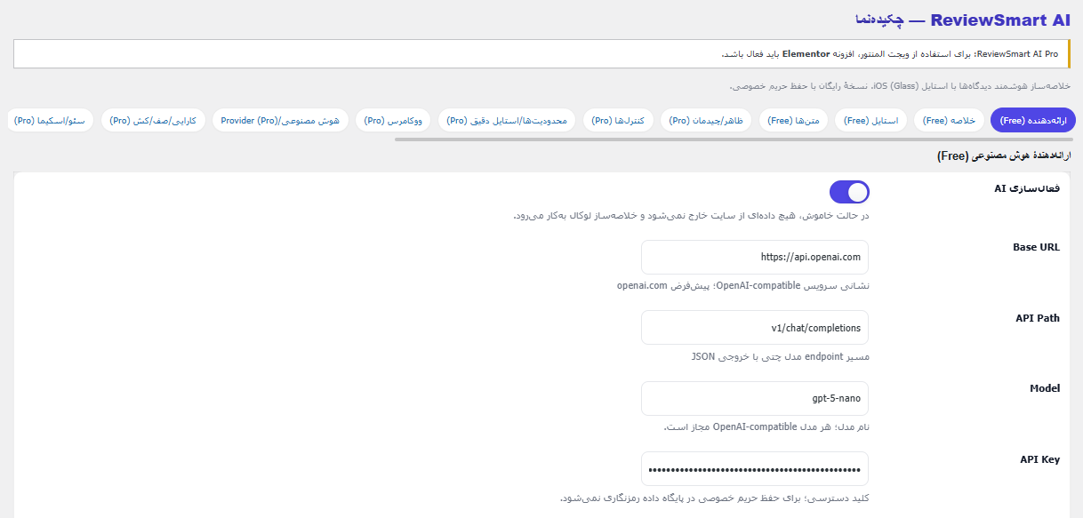Click the endpoint JSON description under API Path
The image size is (1083, 518).
point(780,357)
